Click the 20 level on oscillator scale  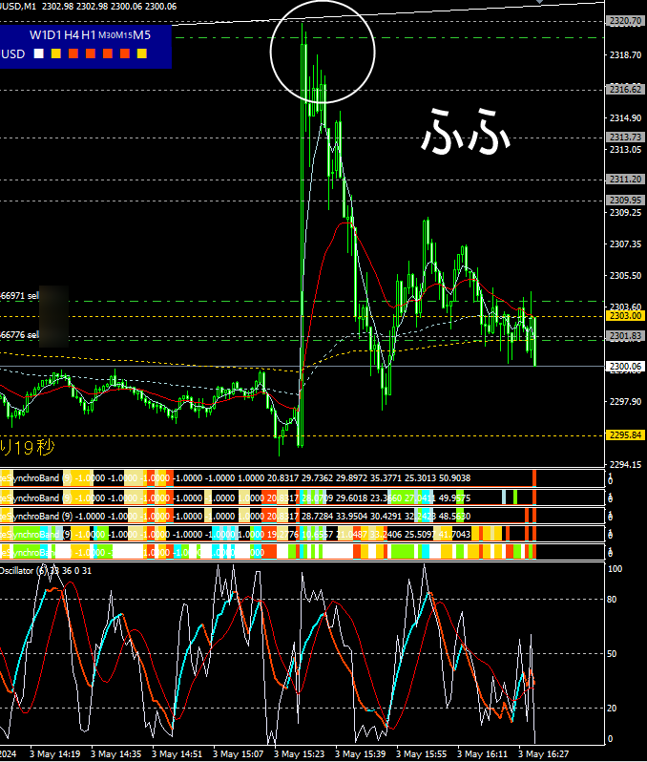612,709
